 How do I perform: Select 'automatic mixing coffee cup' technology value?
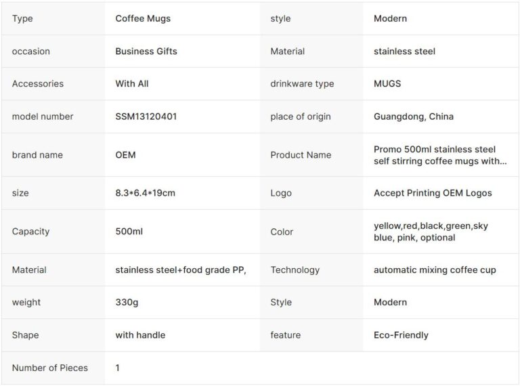click(x=435, y=270)
